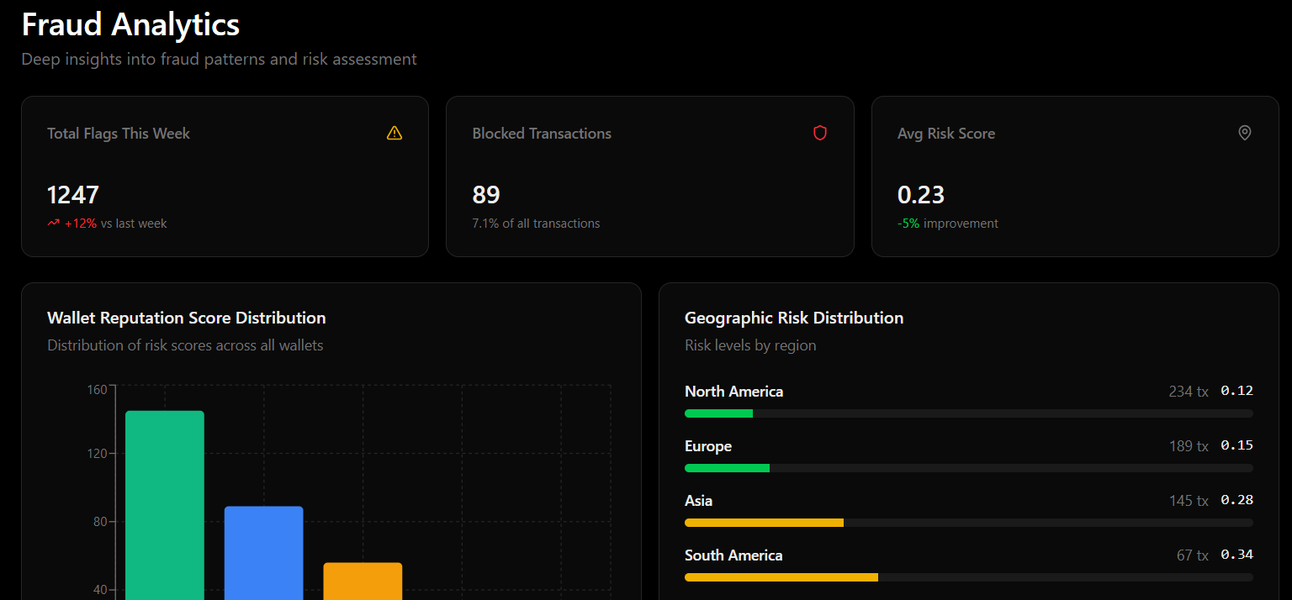The height and width of the screenshot is (600, 1292).
Task: Click the 'Asia' region name
Action: click(698, 501)
